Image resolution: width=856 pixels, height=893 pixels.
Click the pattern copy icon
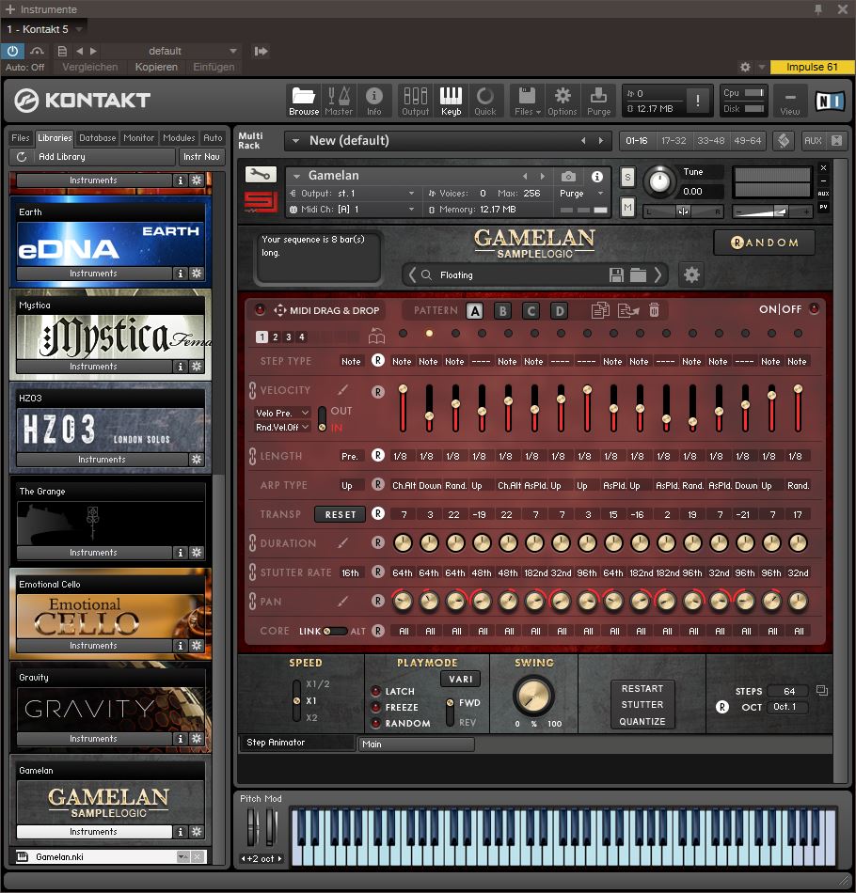600,310
